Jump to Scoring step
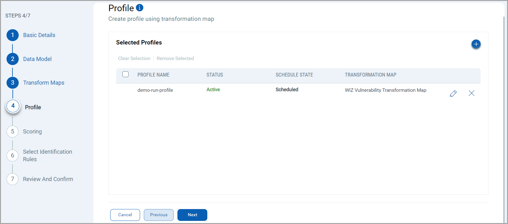The image size is (508, 224). pyautogui.click(x=32, y=132)
